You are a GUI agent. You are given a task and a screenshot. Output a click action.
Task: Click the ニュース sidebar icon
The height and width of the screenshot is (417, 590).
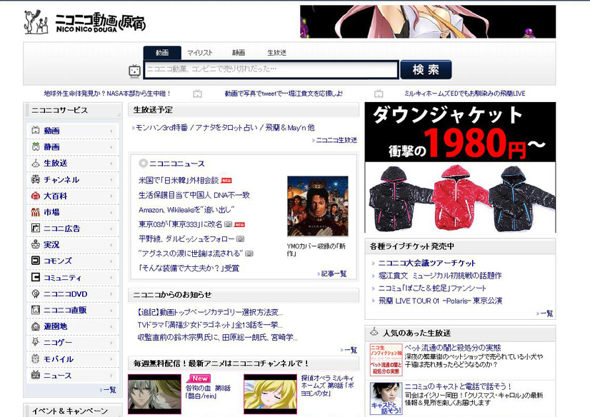pyautogui.click(x=36, y=375)
